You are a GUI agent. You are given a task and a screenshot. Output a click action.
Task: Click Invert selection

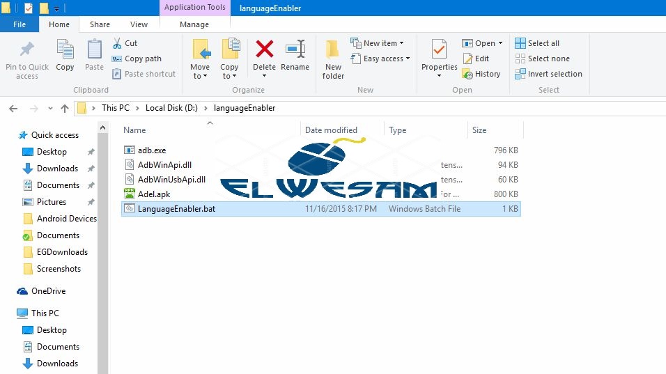(548, 74)
